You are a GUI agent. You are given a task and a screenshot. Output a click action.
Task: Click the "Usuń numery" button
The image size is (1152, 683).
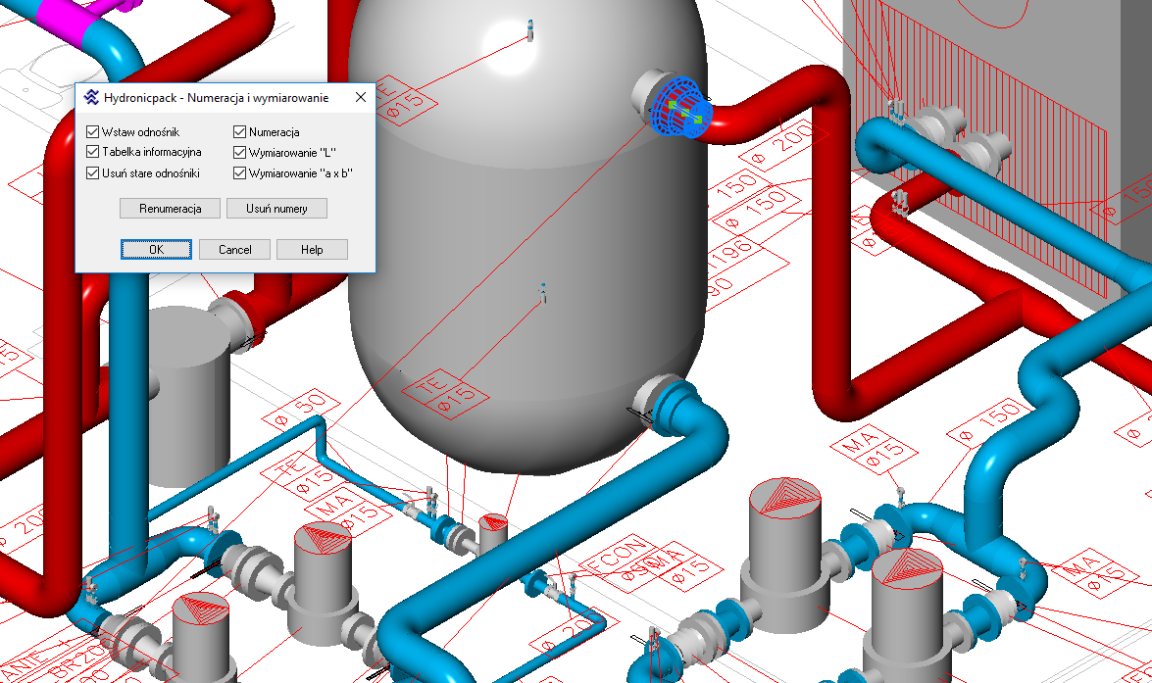click(276, 209)
